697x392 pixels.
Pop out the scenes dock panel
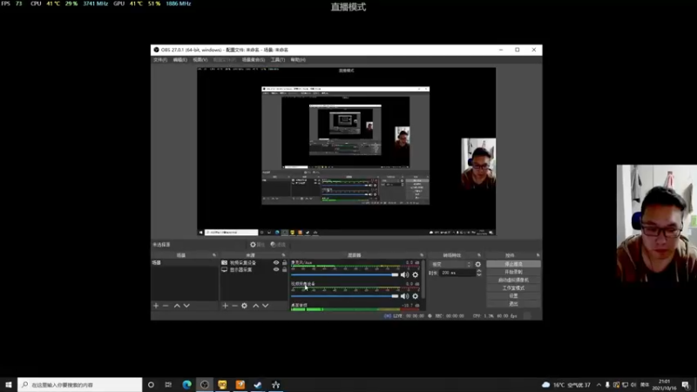[214, 255]
